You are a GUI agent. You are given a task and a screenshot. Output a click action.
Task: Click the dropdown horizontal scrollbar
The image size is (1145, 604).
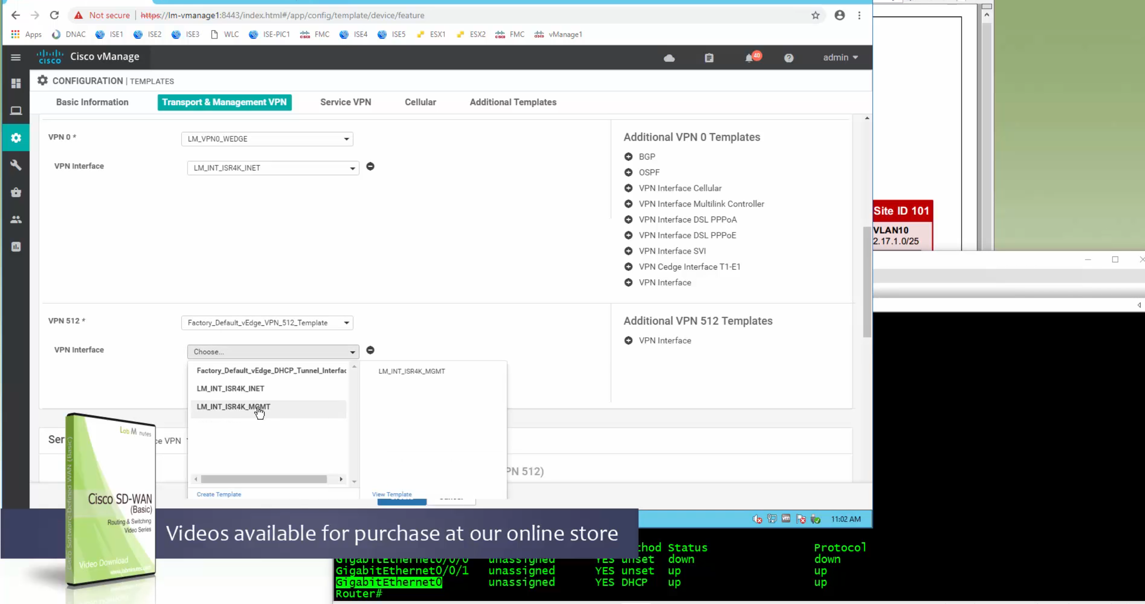264,479
